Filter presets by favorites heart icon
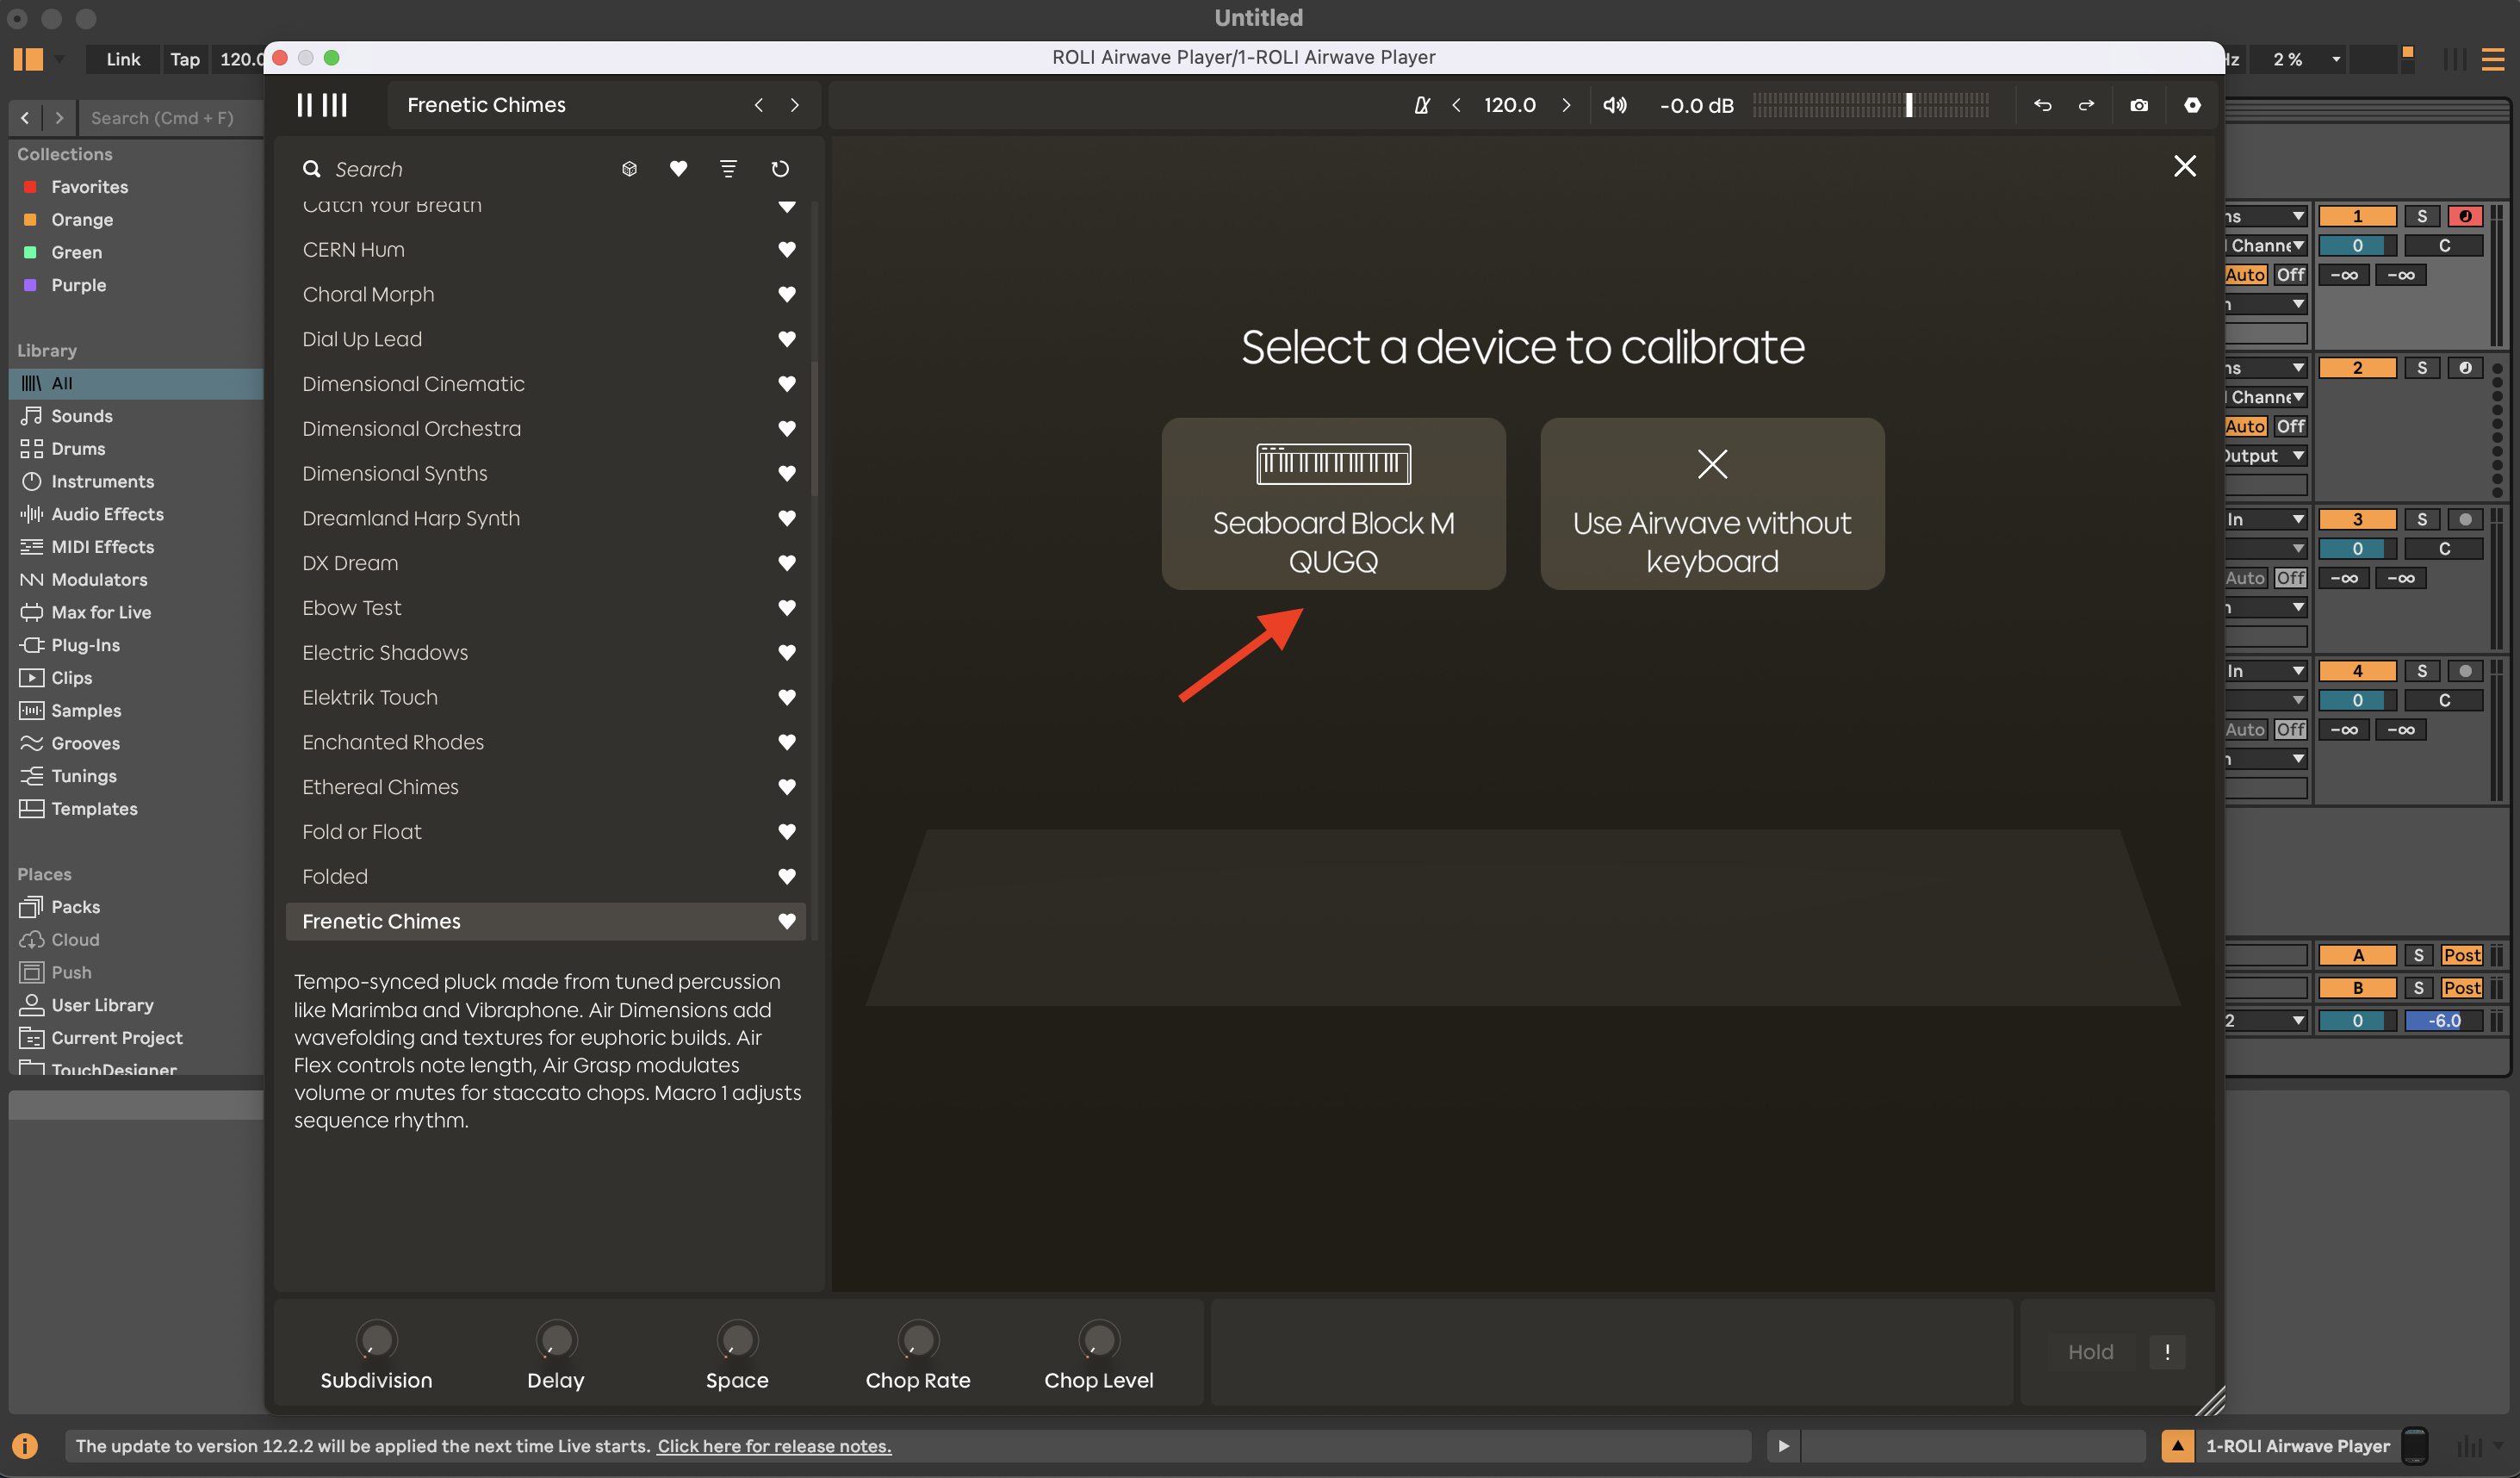The height and width of the screenshot is (1478, 2520). [678, 169]
